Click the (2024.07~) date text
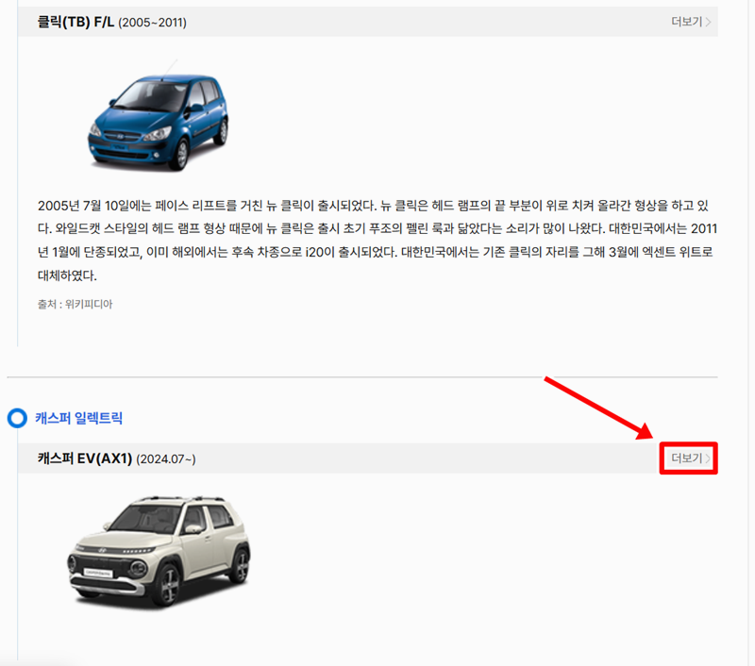 (x=166, y=459)
